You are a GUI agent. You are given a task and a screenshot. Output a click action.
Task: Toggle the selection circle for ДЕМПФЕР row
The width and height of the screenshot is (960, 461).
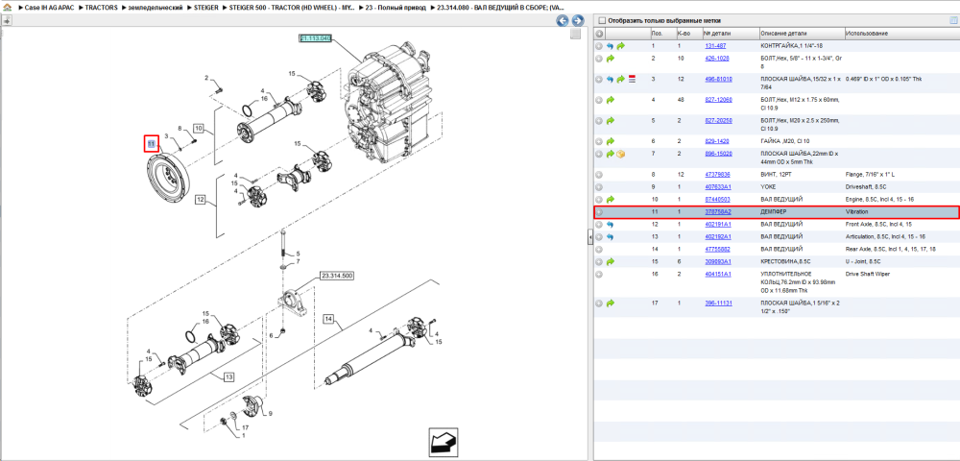[599, 212]
